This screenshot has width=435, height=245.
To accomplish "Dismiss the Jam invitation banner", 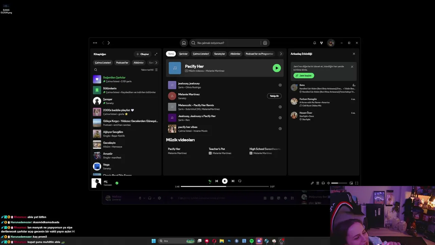I will 352,67.
